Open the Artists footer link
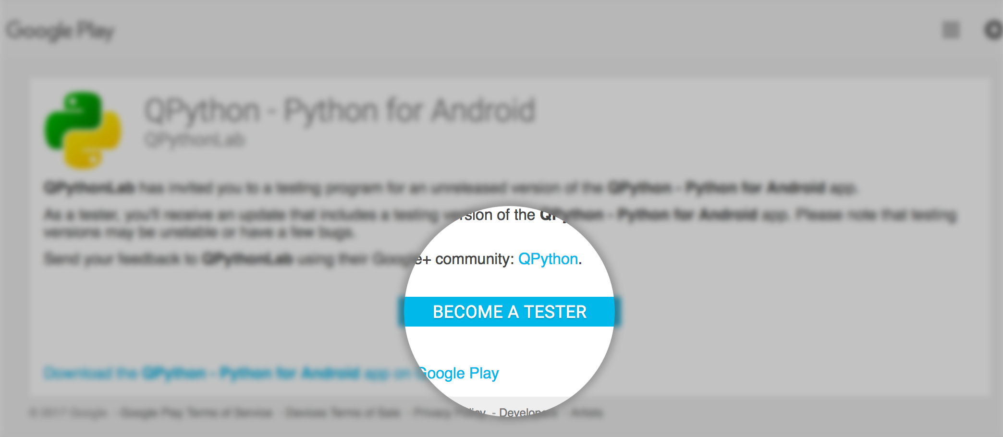1003x437 pixels. (587, 413)
